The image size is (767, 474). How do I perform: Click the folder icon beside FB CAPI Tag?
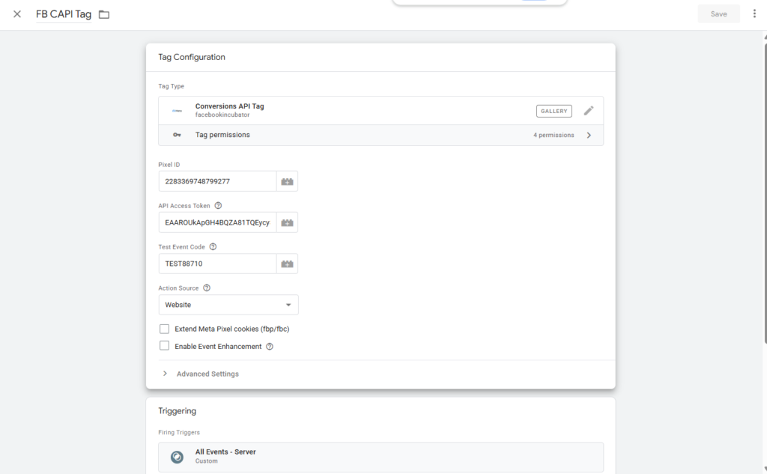103,13
